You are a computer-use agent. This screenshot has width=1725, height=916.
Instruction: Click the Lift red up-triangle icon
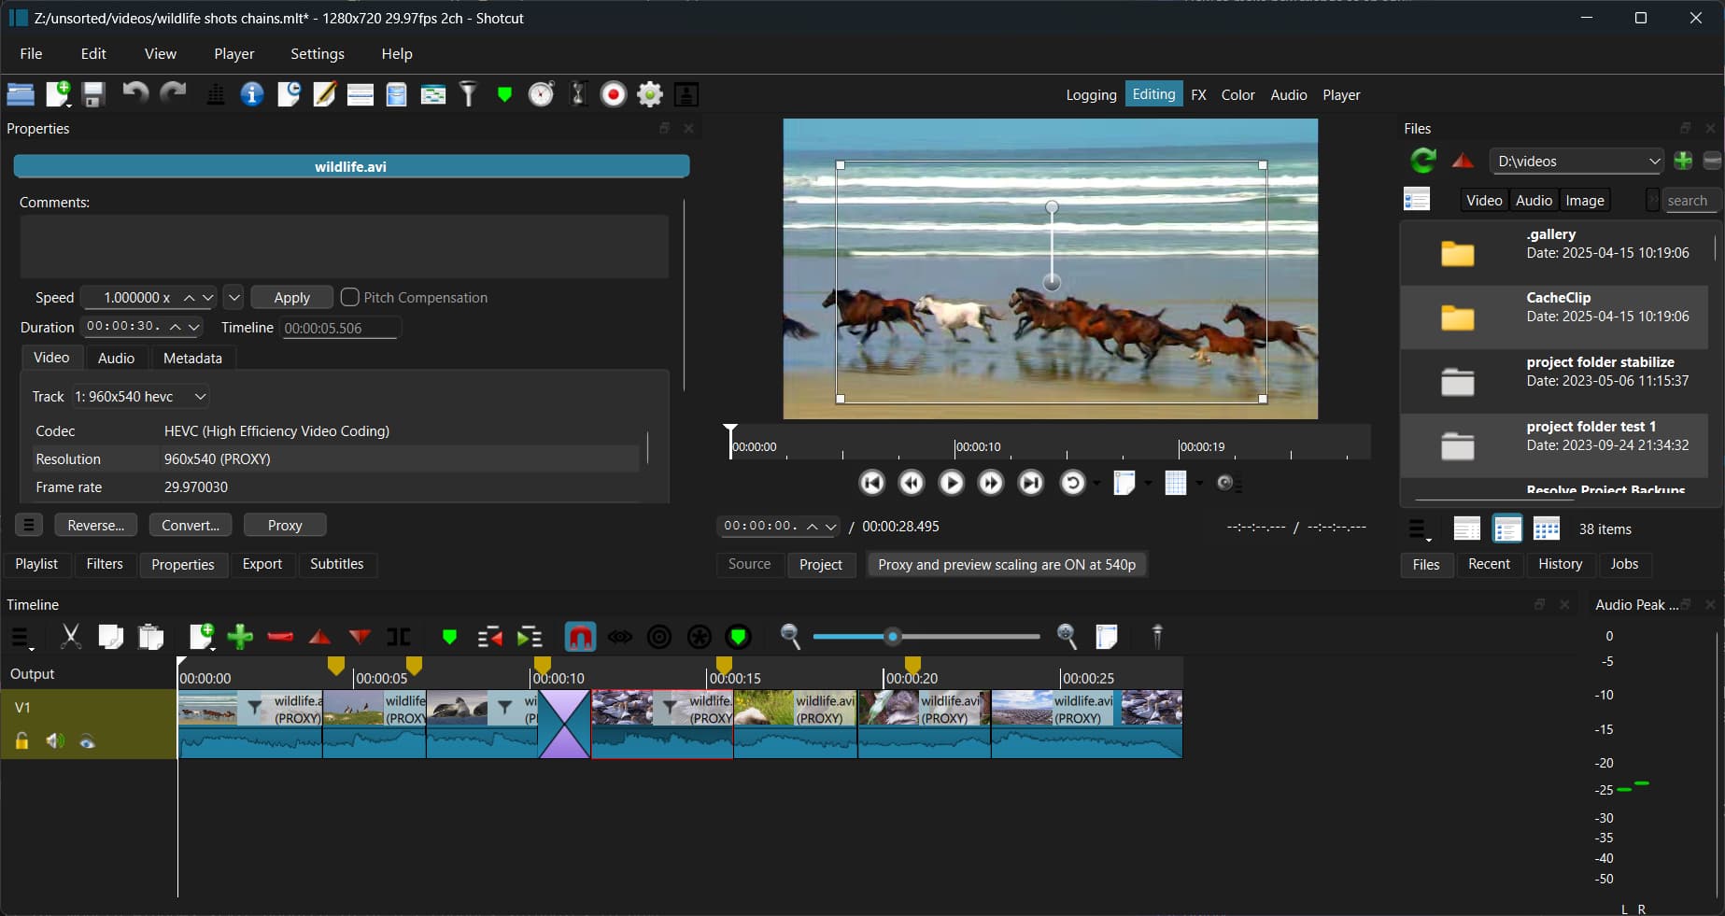[319, 637]
